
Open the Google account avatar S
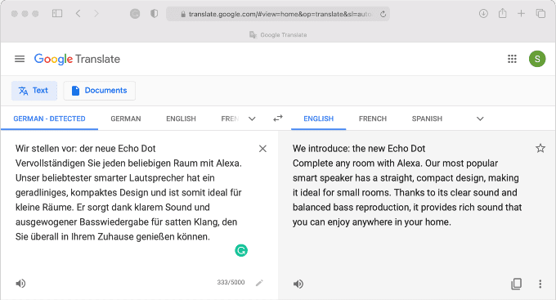537,59
